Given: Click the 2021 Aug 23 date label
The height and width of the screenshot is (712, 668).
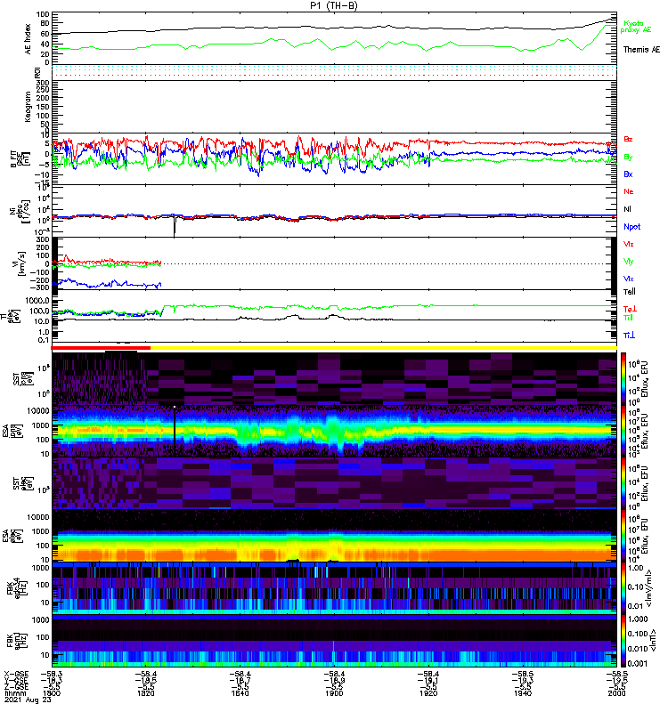Looking at the screenshot, I should click(x=29, y=700).
